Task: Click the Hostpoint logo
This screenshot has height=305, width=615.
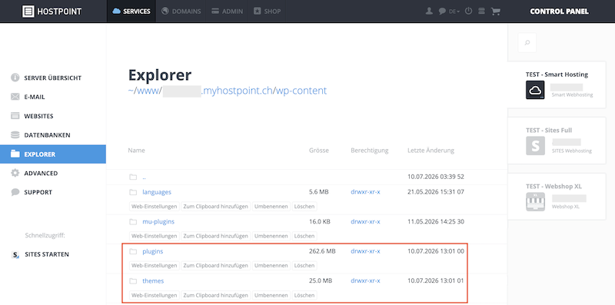Action: click(x=52, y=11)
